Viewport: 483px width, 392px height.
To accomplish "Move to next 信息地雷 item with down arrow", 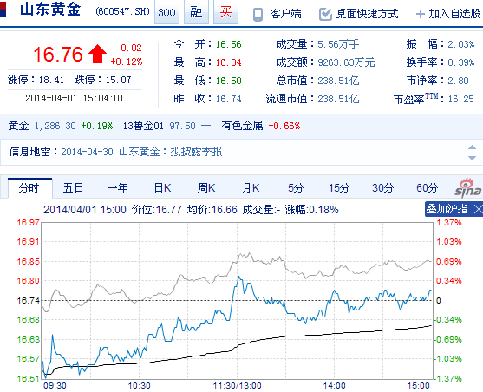I will tap(473, 158).
